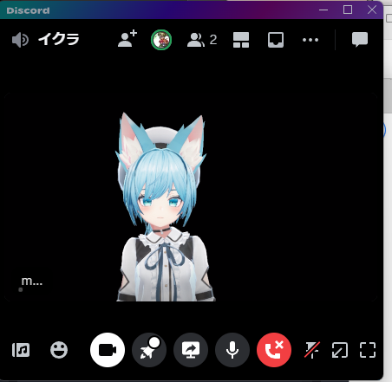Toggle the red-slashed icon beside disconnect
This screenshot has height=382, width=392.
pyautogui.click(x=312, y=350)
